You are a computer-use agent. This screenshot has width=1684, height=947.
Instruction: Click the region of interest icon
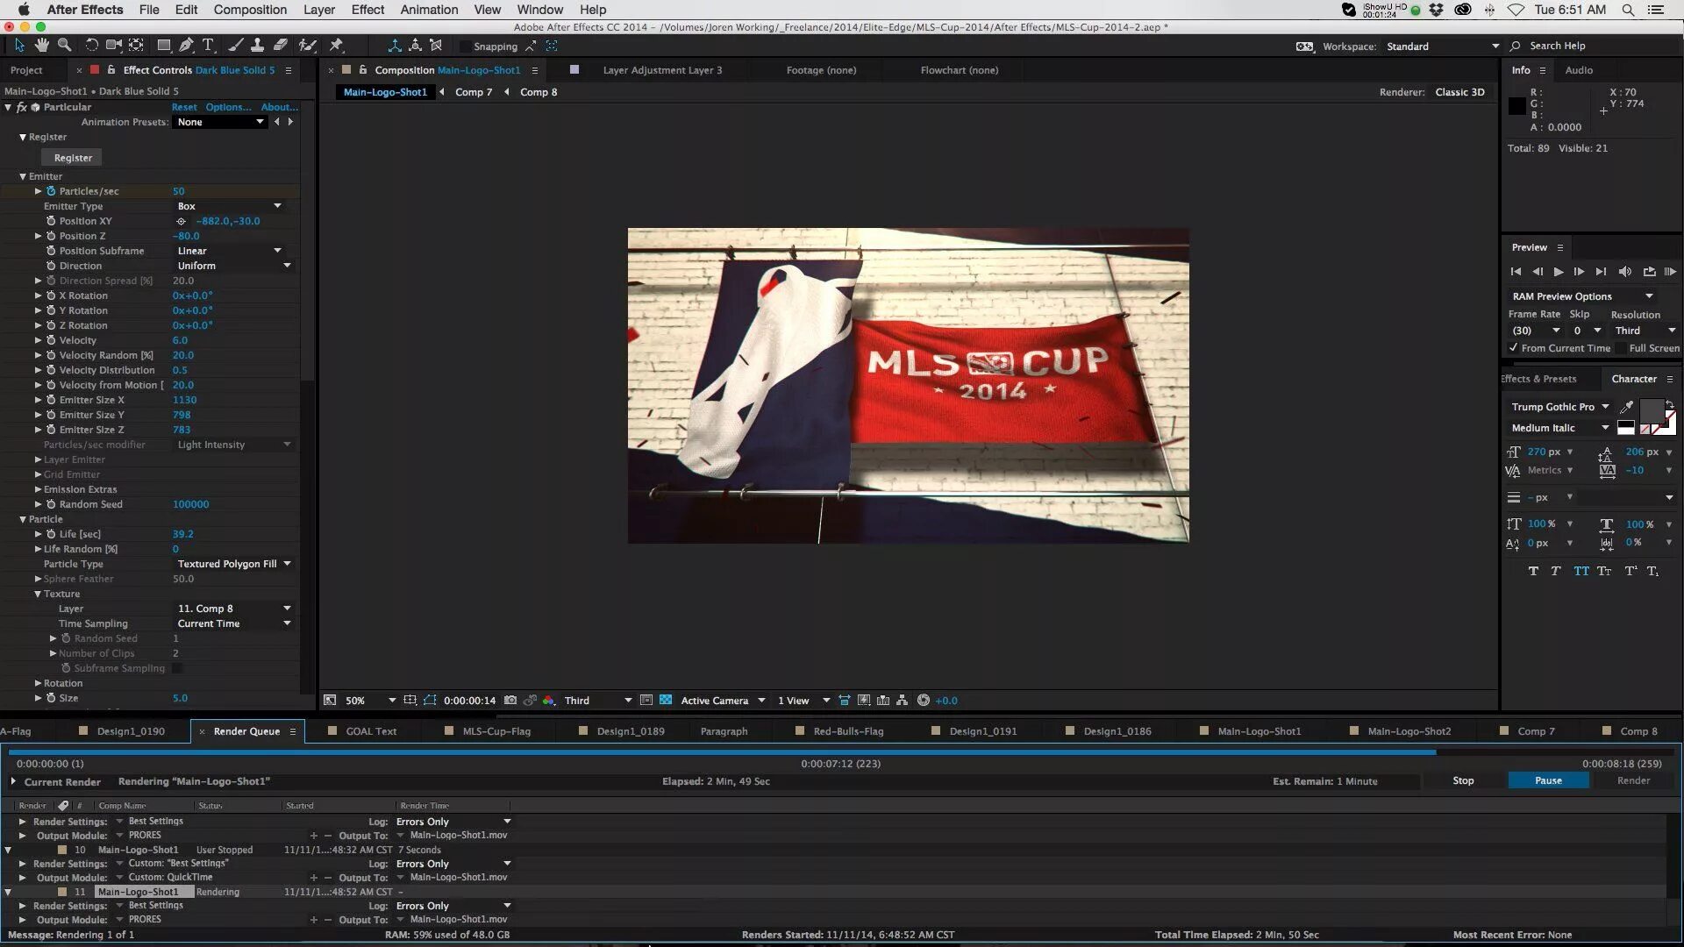coord(646,701)
